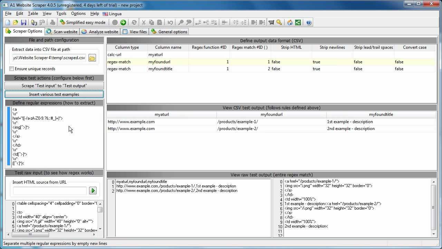Viewport: 442px width, 249px height.
Task: Click horizontal scrollbar thumb in test input pane
Action: (30, 234)
